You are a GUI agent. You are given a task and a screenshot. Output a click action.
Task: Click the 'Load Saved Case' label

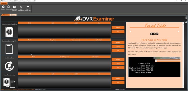9,58
